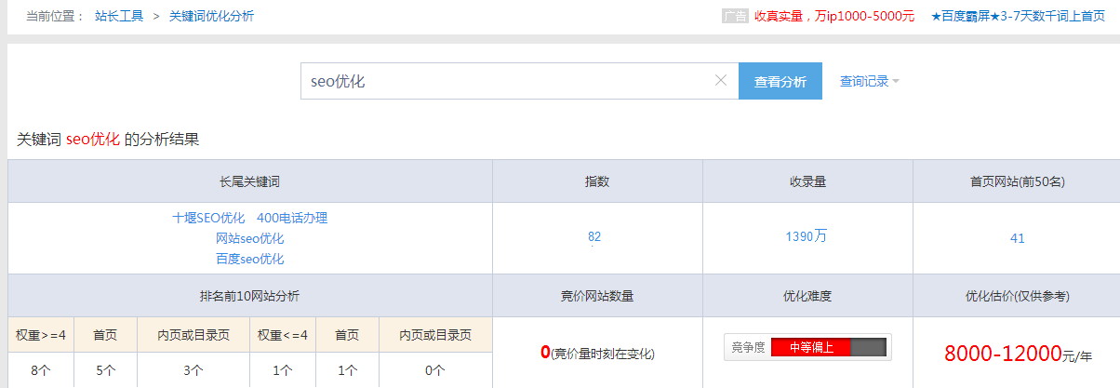Click the 长尾关键词 column header
1120x388 pixels.
(249, 181)
